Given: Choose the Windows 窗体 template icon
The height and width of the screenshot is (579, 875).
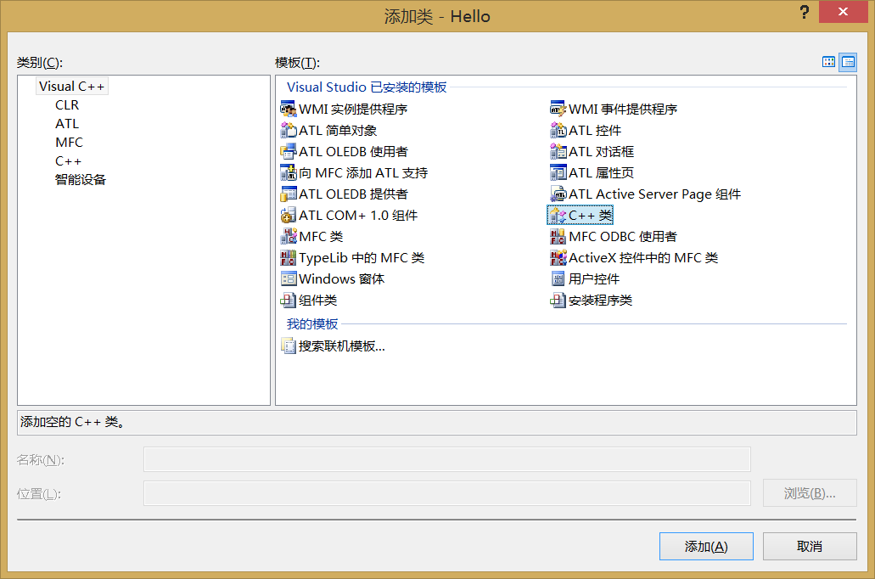Looking at the screenshot, I should 289,279.
